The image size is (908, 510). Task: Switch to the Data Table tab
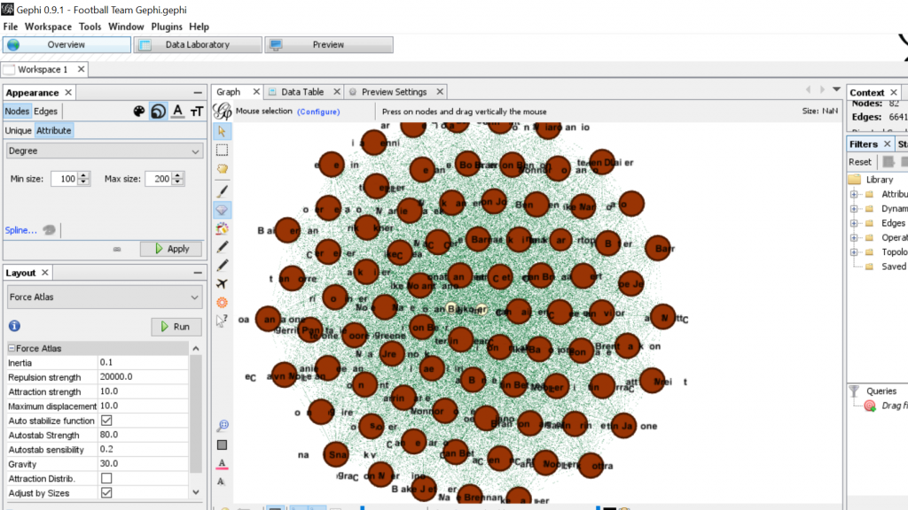pos(301,92)
